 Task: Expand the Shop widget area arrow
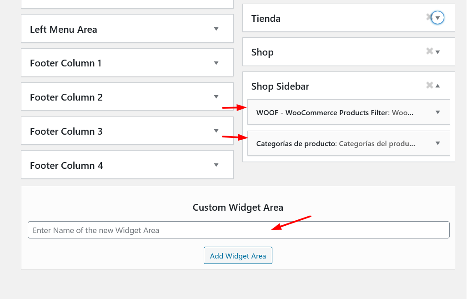pos(437,52)
